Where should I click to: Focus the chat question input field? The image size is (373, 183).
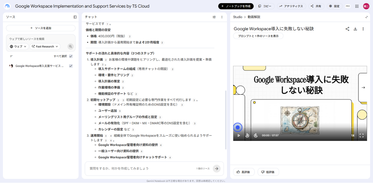(141, 168)
